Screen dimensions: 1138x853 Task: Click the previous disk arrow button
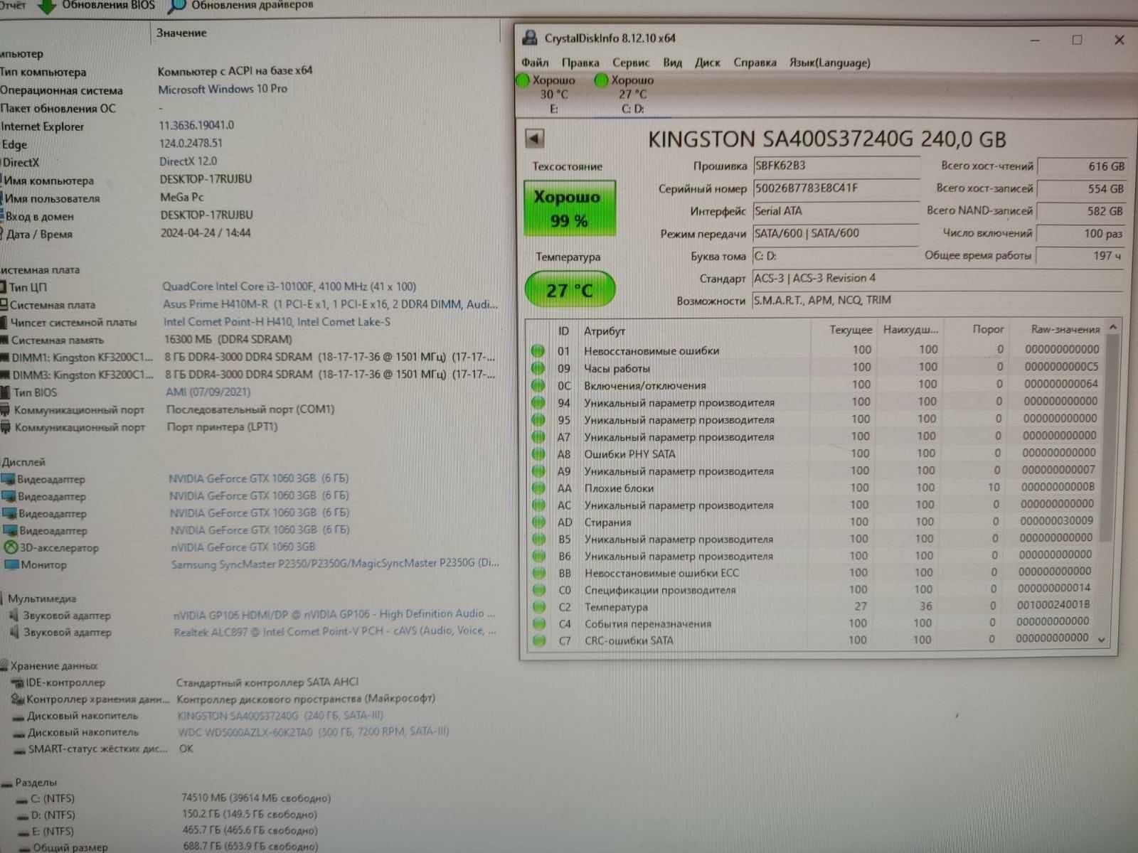[535, 138]
